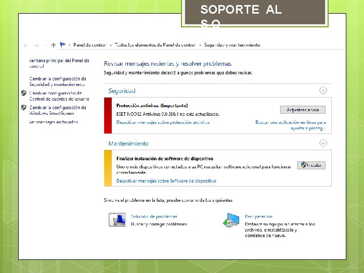
Task: Click the Restaure su equipo description text
Action: coord(280,230)
